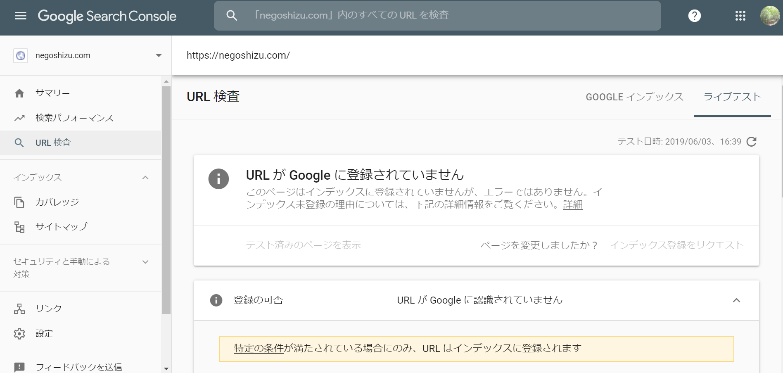783x373 pixels.
Task: Click the 設定 gear icon
Action: pyautogui.click(x=19, y=334)
